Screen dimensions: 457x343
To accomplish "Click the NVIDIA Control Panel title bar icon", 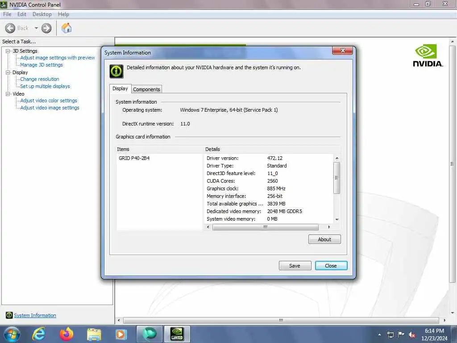I will click(4, 4).
